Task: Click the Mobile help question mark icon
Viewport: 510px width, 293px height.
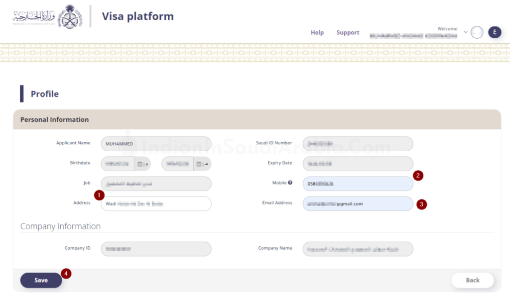Action: [290, 183]
